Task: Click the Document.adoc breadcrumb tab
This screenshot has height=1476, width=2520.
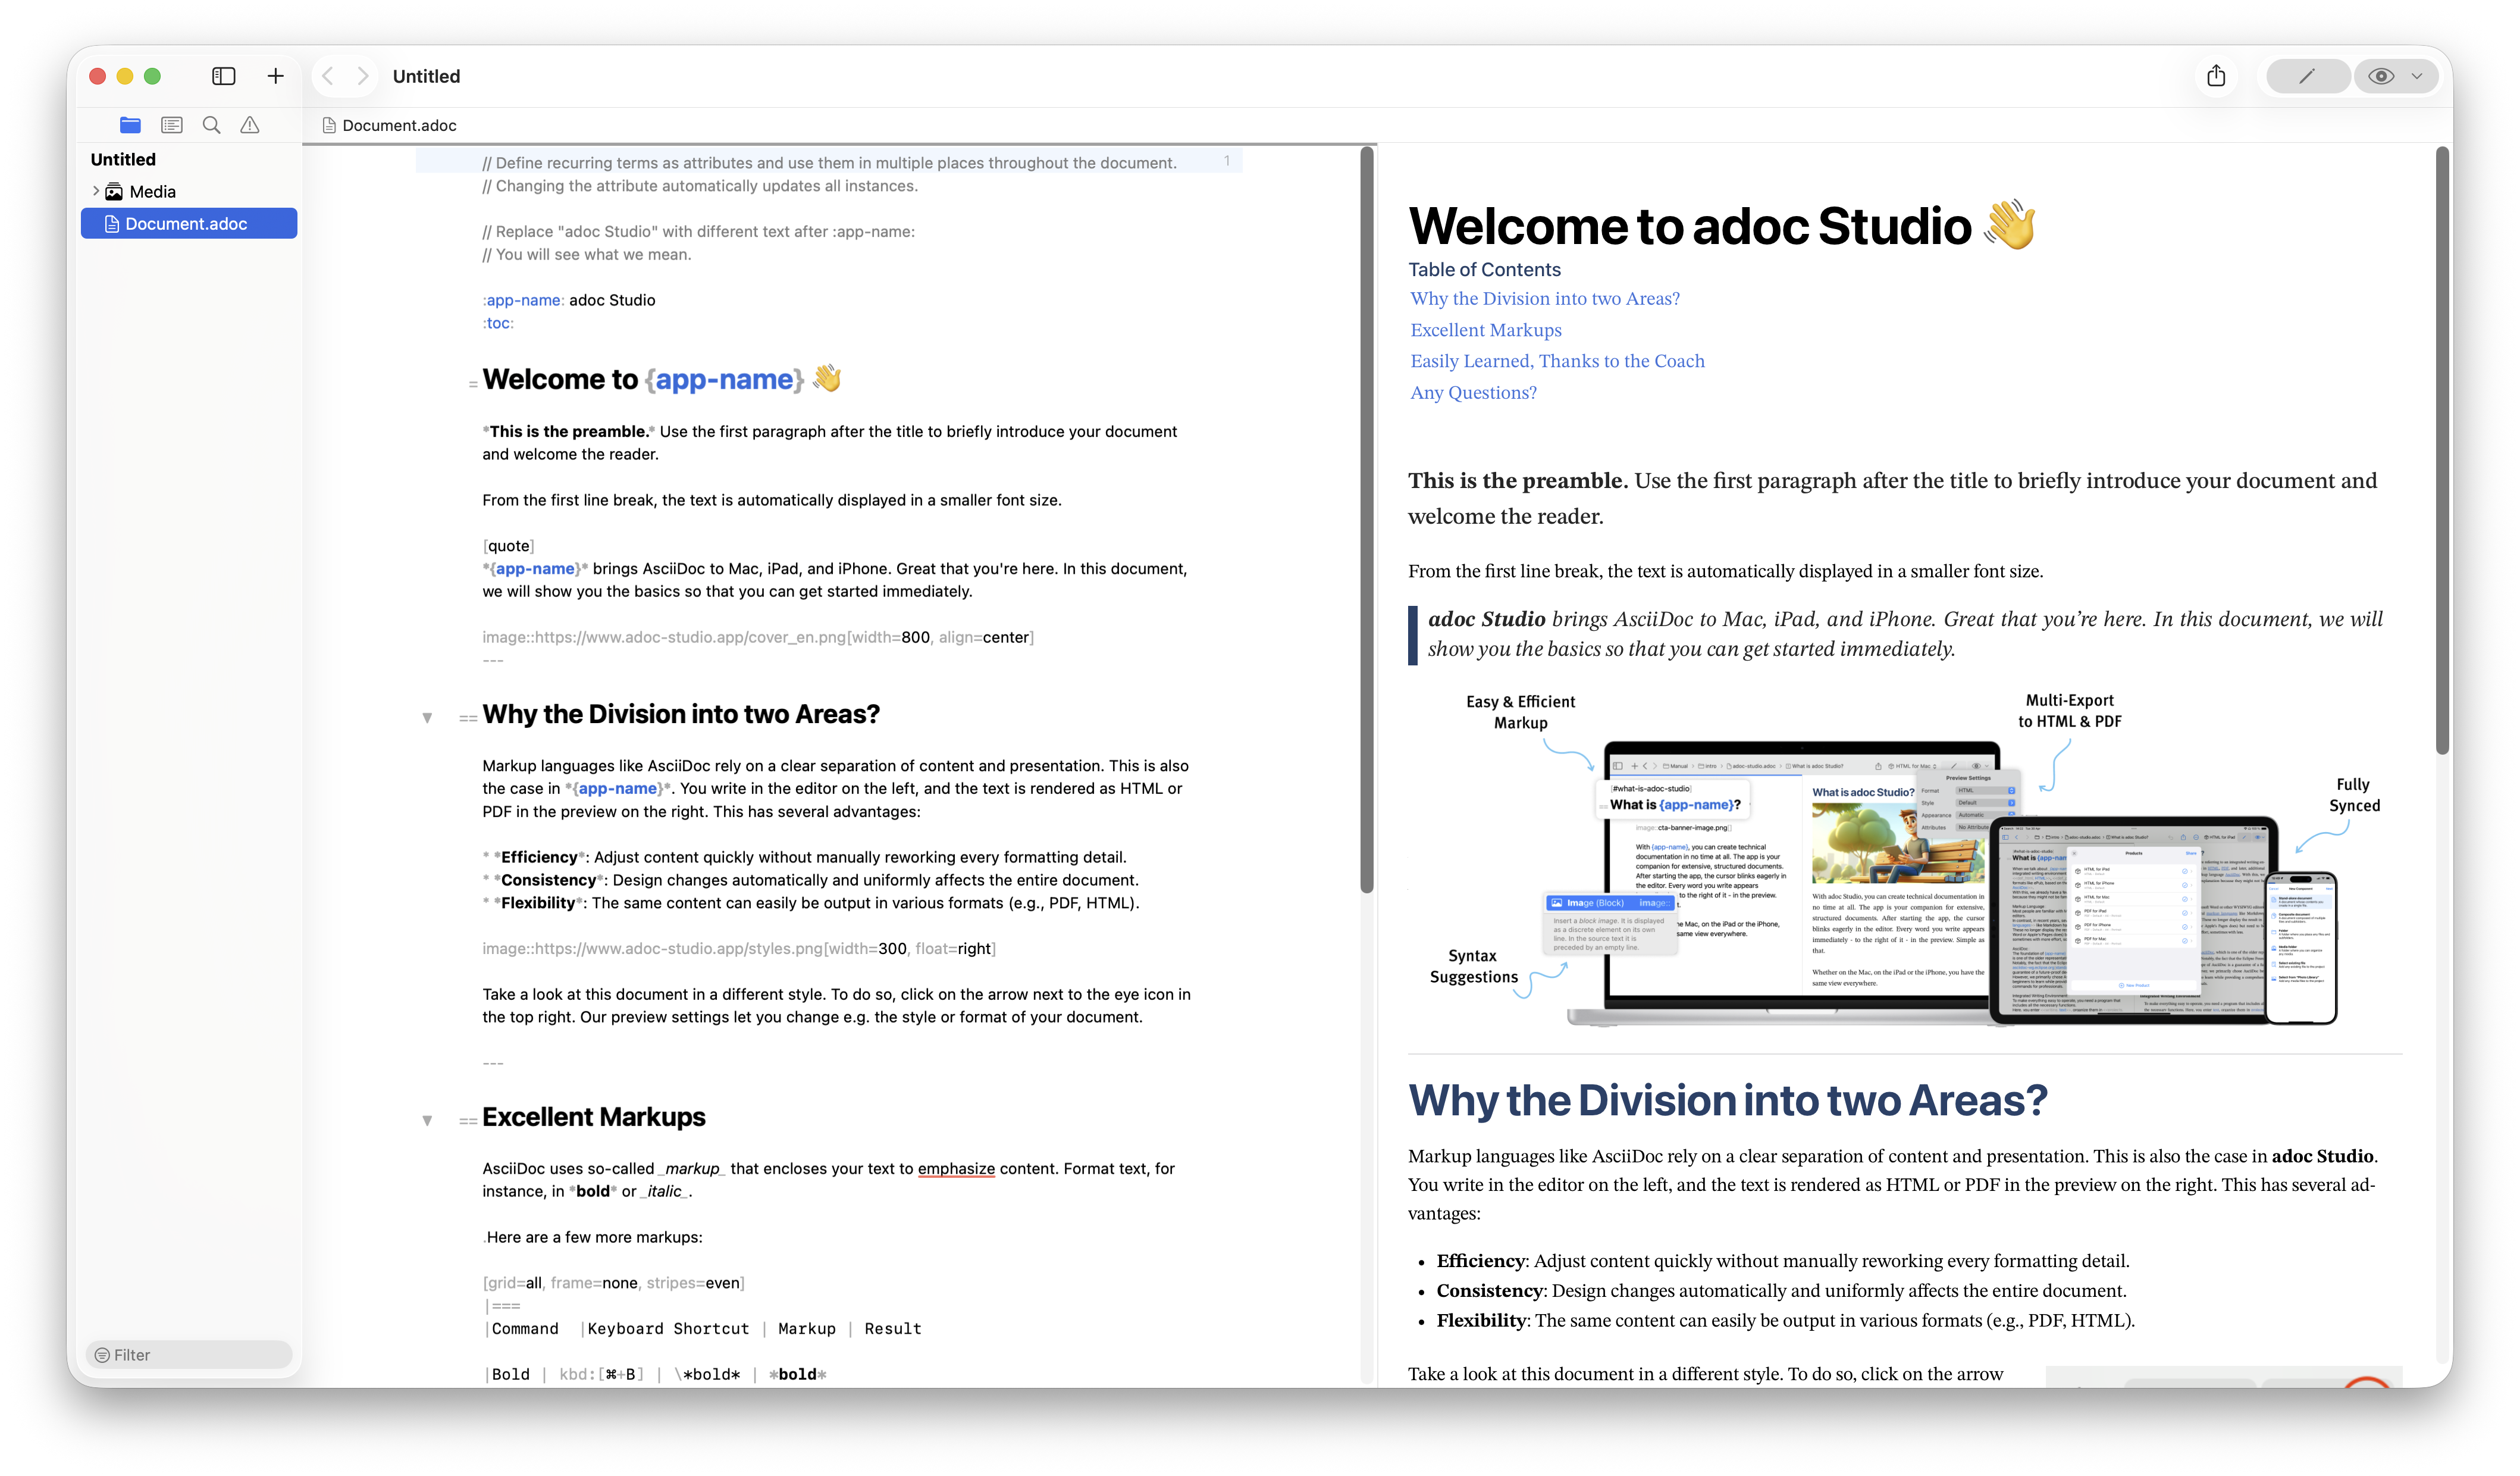Action: coord(390,125)
